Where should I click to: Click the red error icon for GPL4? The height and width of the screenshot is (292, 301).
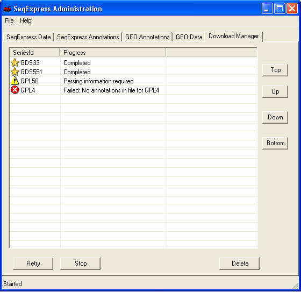coord(15,90)
